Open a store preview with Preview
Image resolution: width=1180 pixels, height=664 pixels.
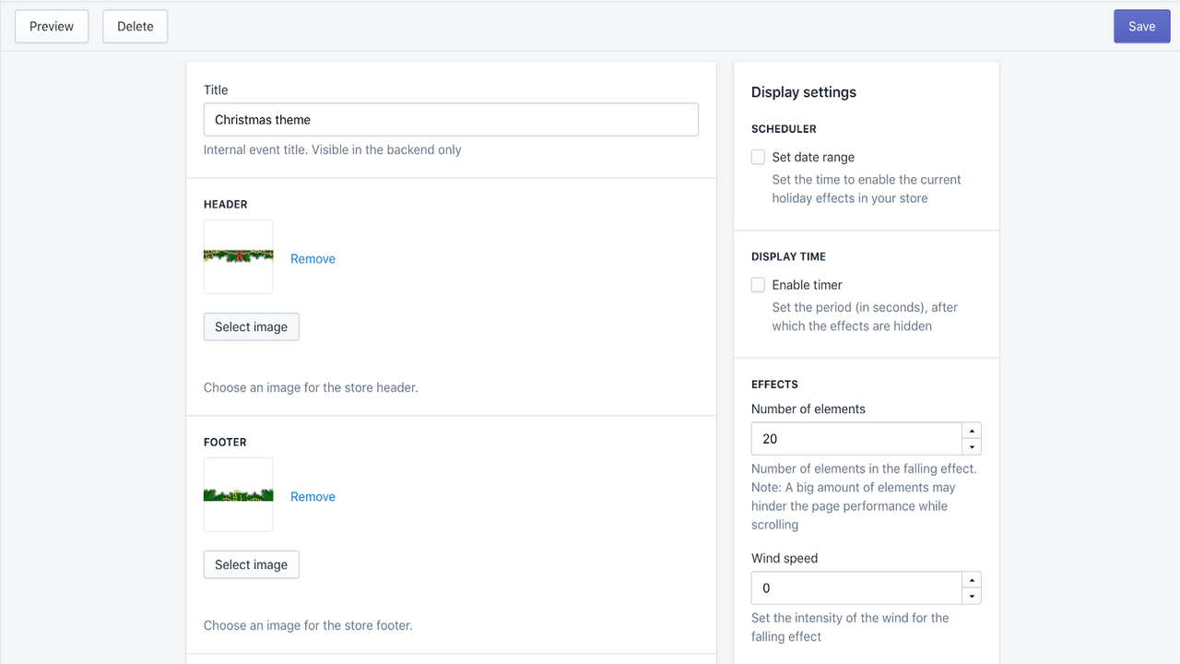point(51,26)
